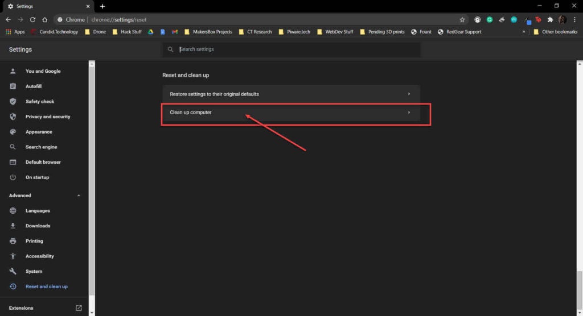The height and width of the screenshot is (316, 583).
Task: Open Privacy and security settings
Action: (48, 117)
